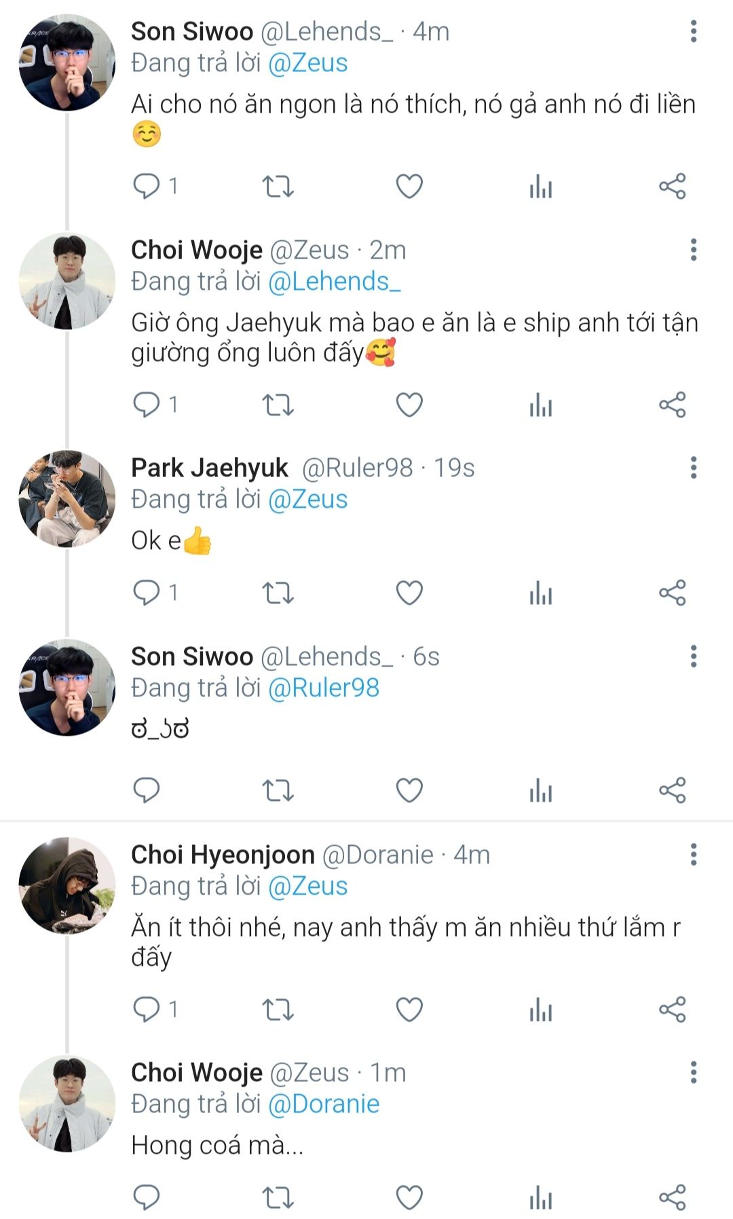This screenshot has height=1219, width=733.
Task: Reply to Son Siwoo's 4m tweet
Action: (146, 186)
